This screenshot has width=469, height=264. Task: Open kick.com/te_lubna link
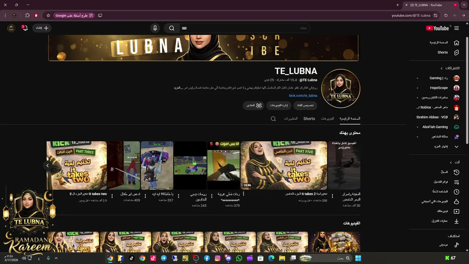pyautogui.click(x=303, y=96)
